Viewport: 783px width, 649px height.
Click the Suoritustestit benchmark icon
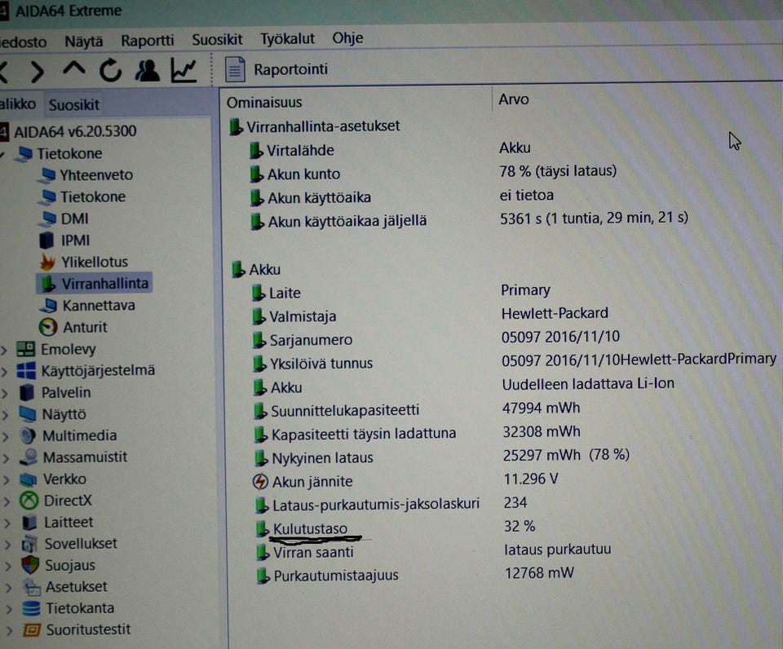32,630
